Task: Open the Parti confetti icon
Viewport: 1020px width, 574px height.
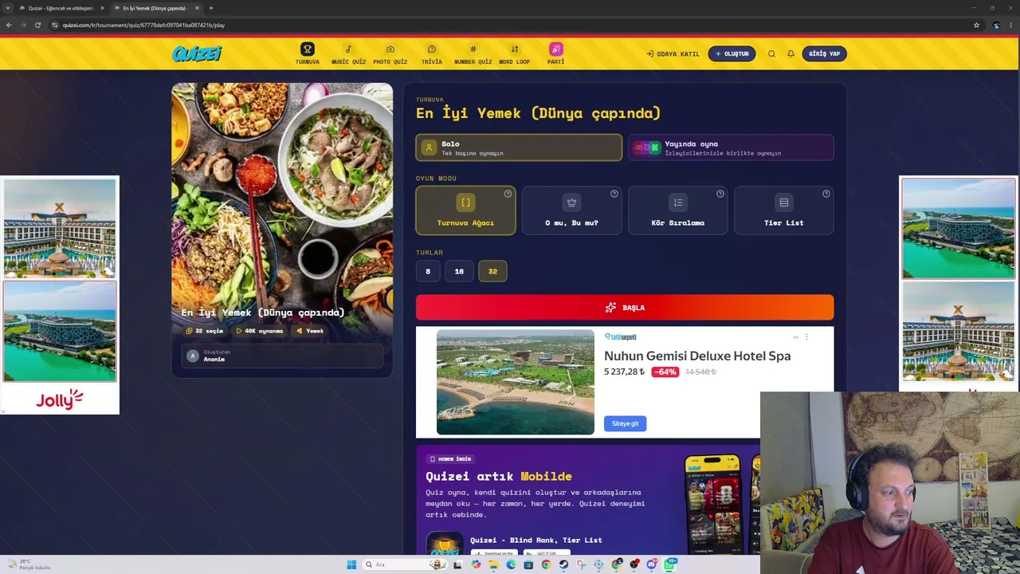Action: (x=556, y=49)
